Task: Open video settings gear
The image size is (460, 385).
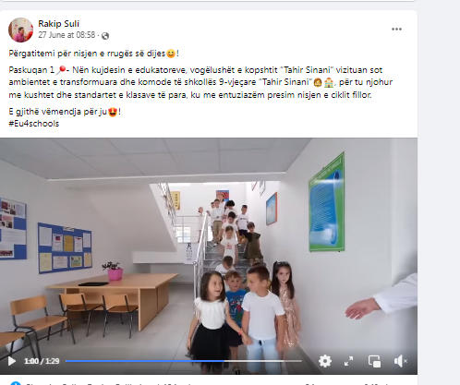Action: [x=325, y=361]
